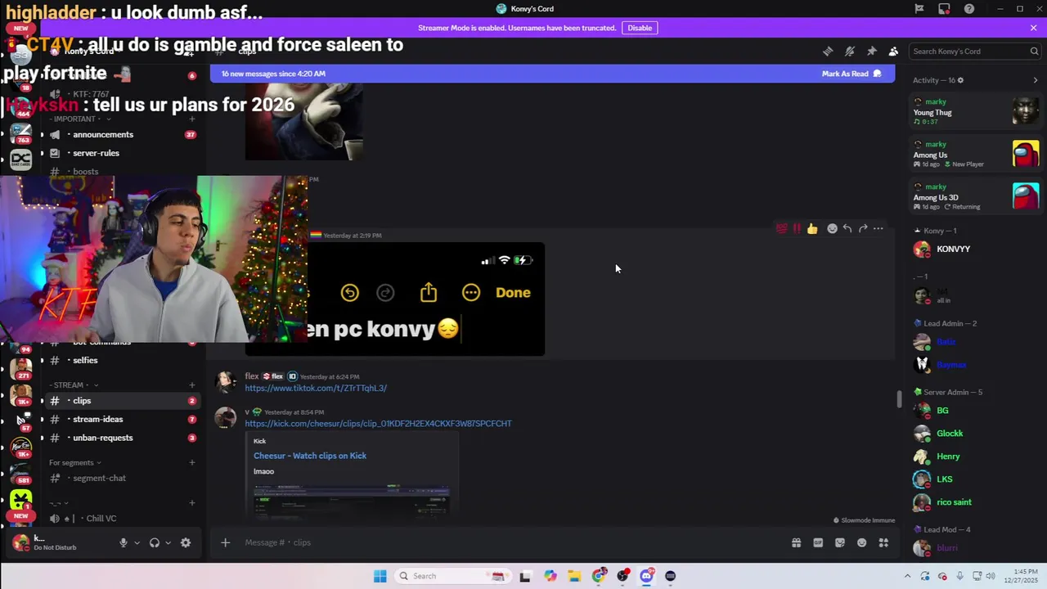Collapse the IMPORTANT category

point(80,119)
